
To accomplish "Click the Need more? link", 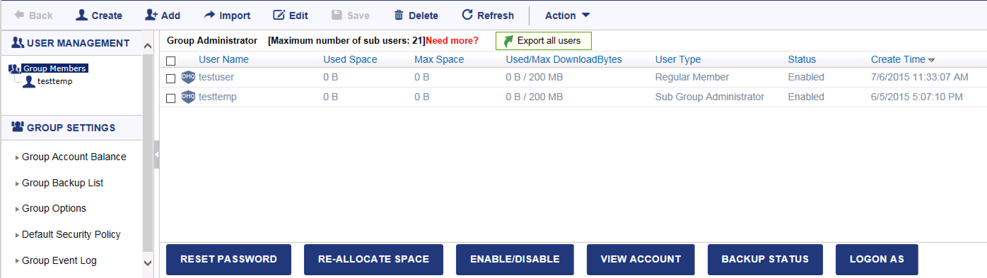I will point(452,41).
